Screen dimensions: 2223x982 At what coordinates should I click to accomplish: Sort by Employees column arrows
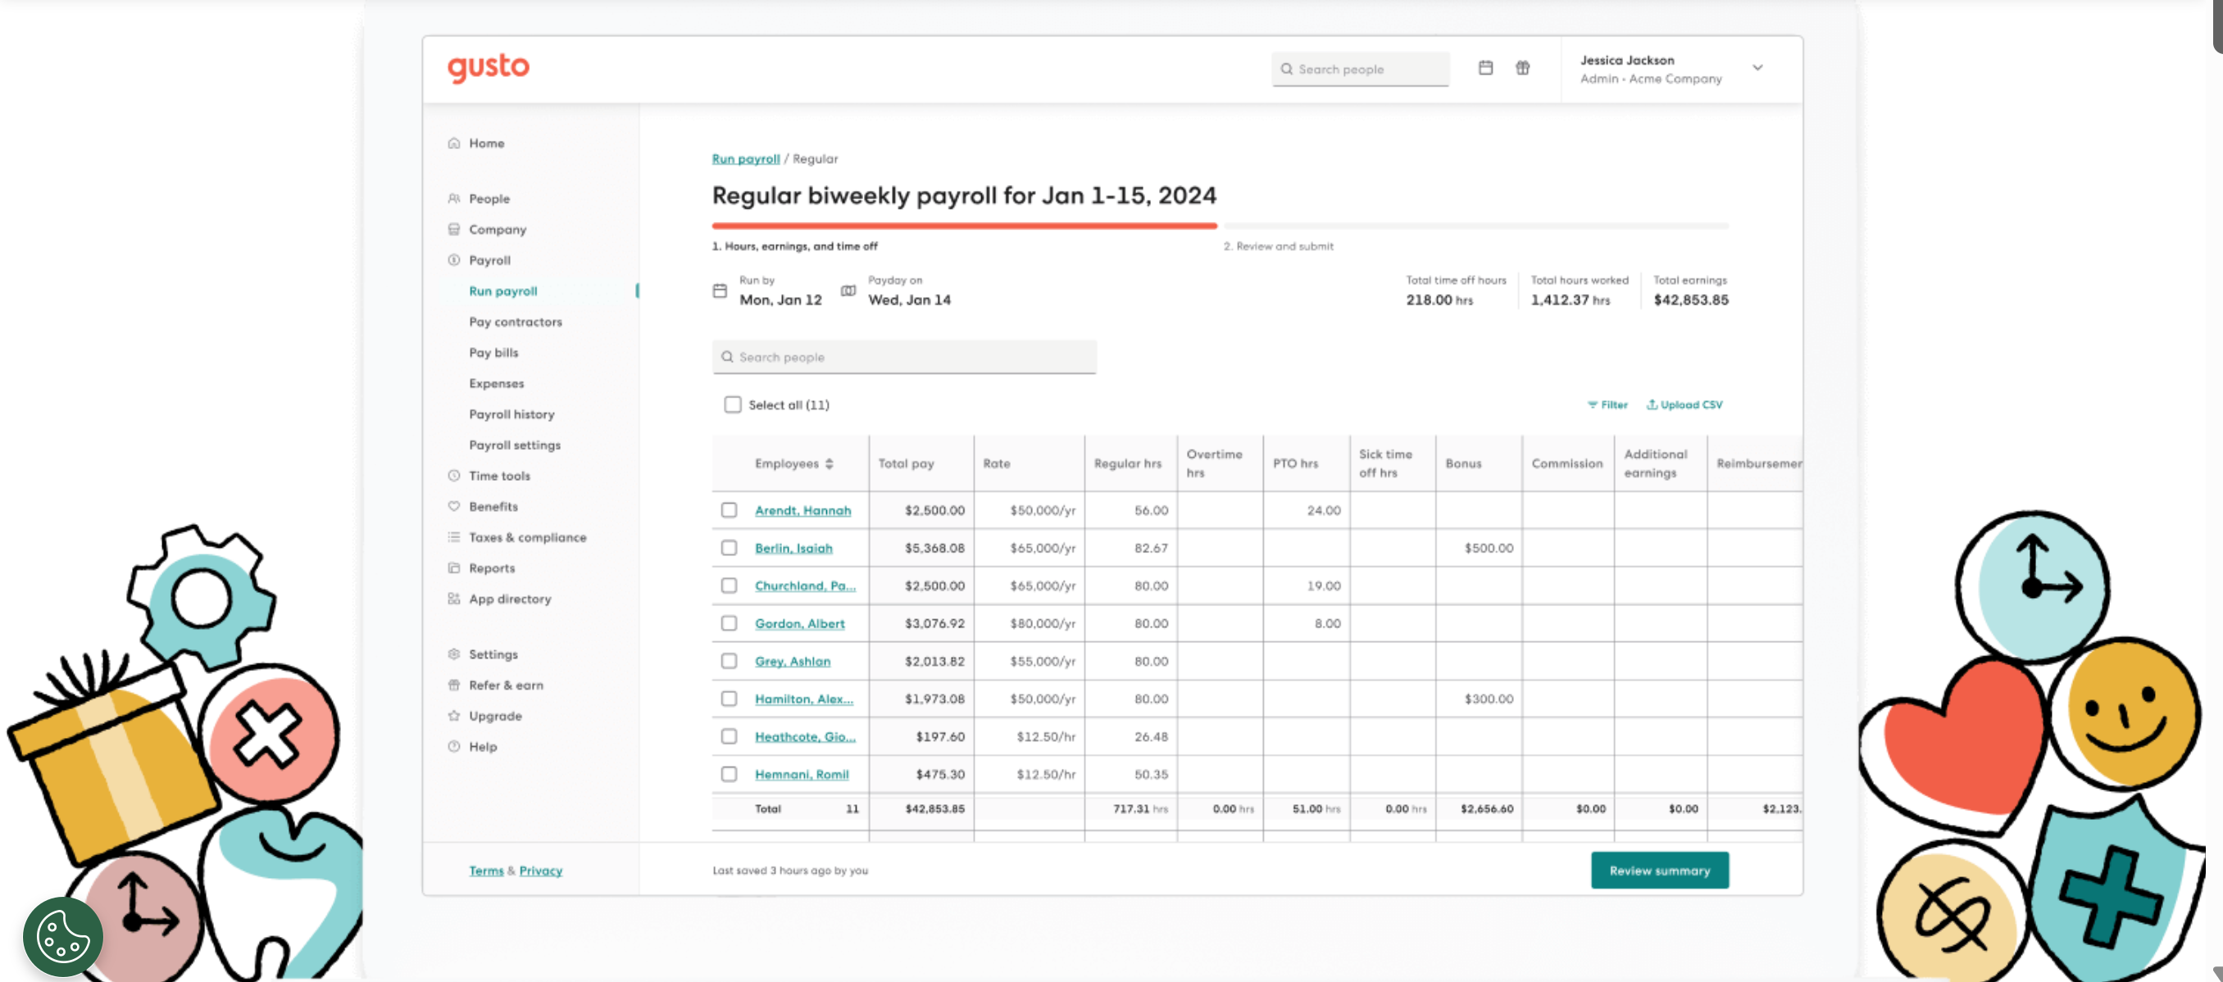tap(830, 464)
